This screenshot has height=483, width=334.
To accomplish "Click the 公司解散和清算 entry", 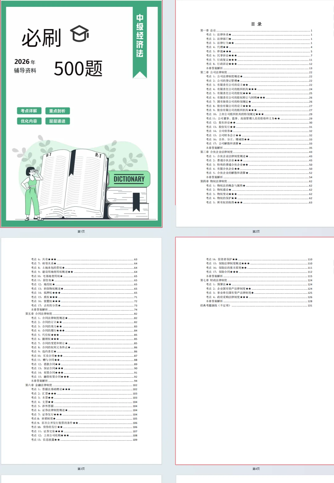I will [x=259, y=144].
